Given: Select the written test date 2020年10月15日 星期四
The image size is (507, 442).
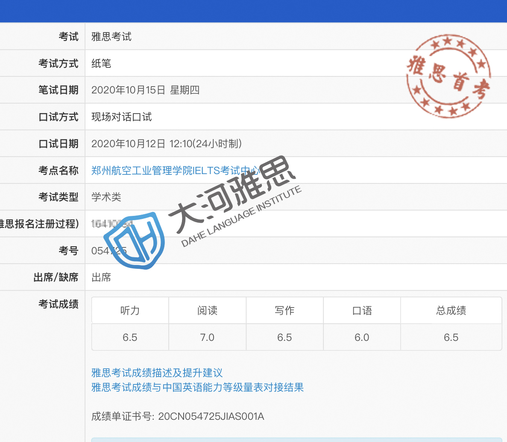Looking at the screenshot, I should click(146, 90).
